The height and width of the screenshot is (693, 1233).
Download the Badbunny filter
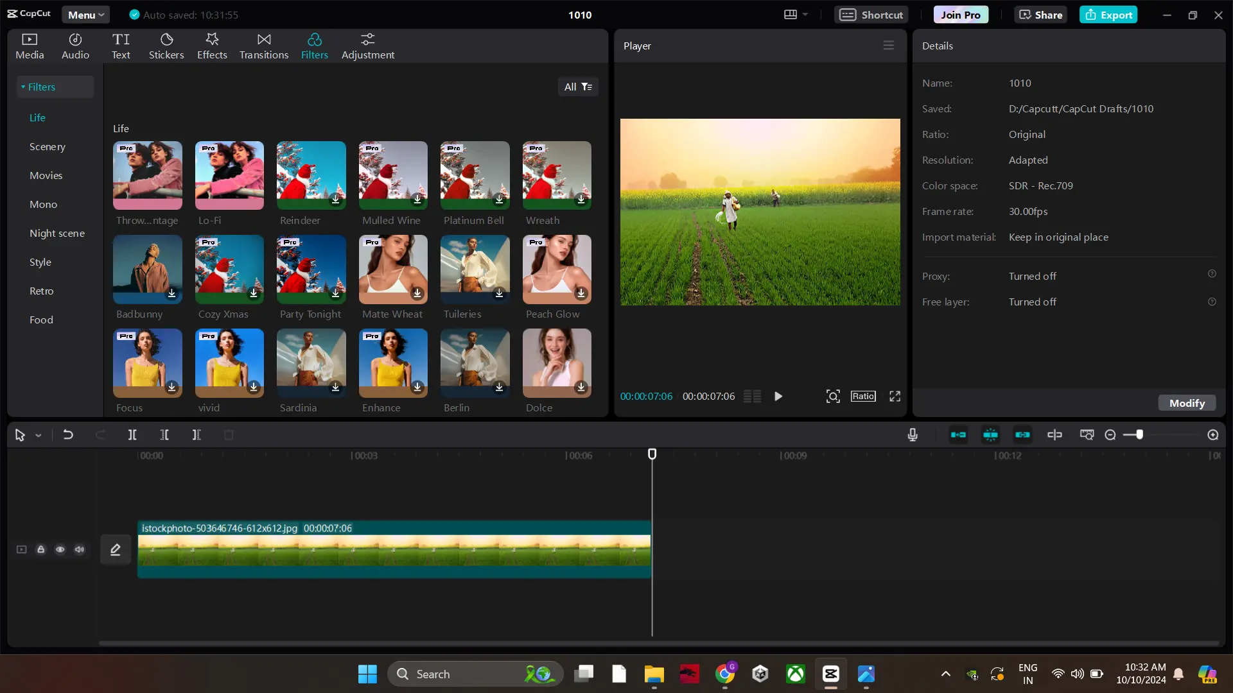[171, 293]
